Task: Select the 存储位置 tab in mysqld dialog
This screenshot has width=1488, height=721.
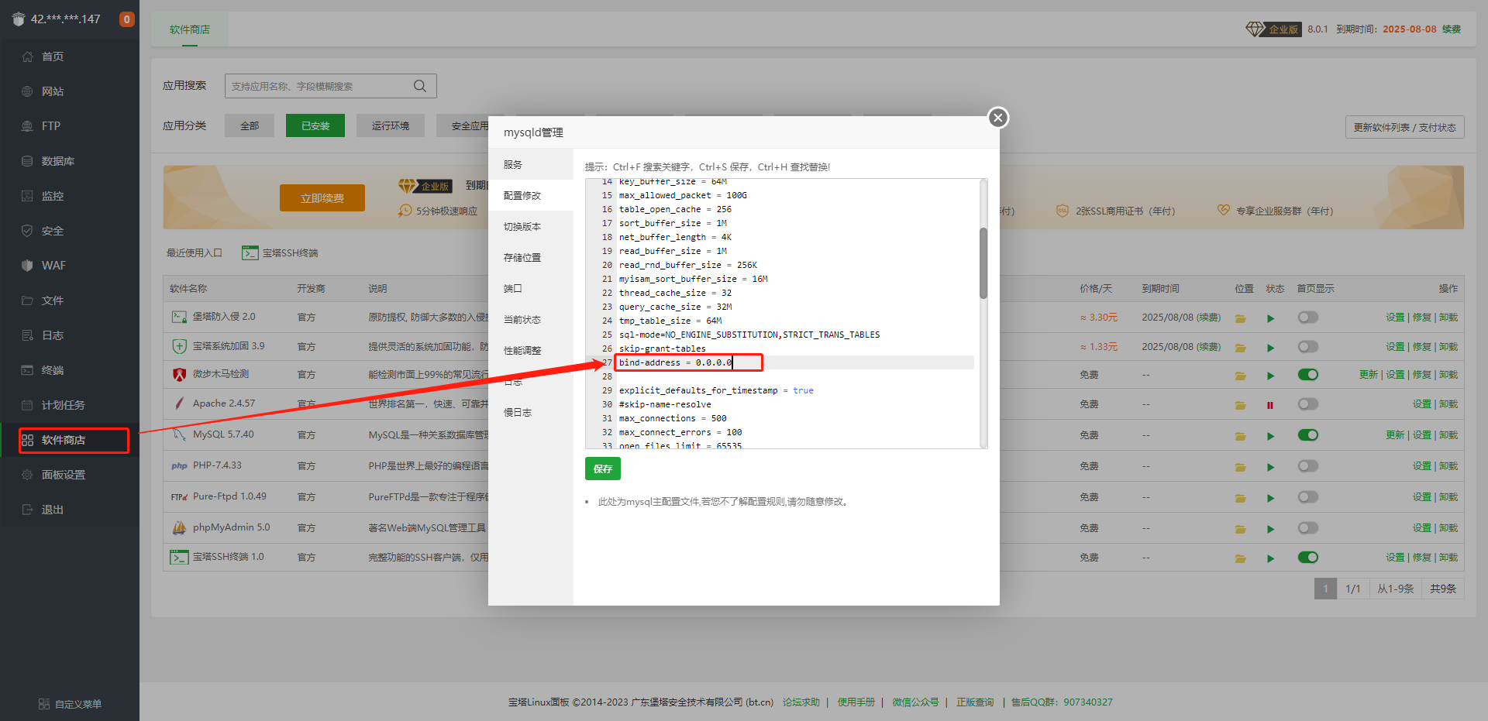Action: (531, 257)
